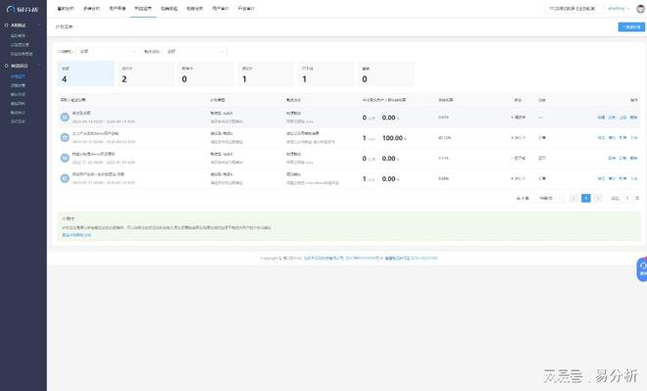Open the second filter dropdown above the cards

click(196, 51)
